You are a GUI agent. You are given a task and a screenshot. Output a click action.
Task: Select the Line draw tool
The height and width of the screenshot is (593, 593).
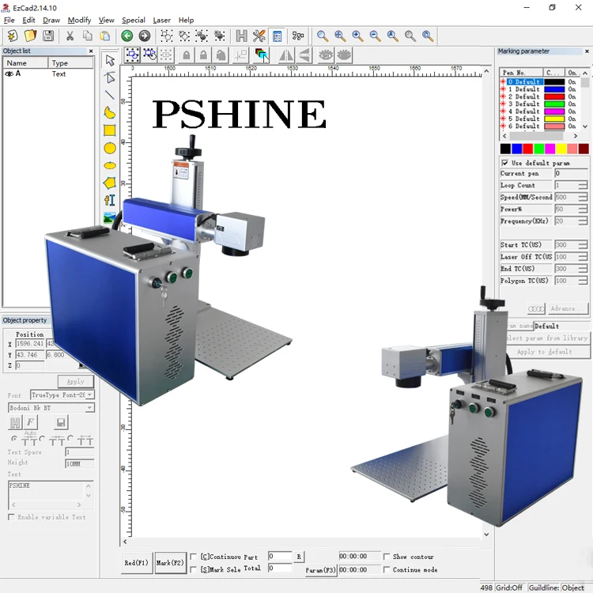click(110, 95)
